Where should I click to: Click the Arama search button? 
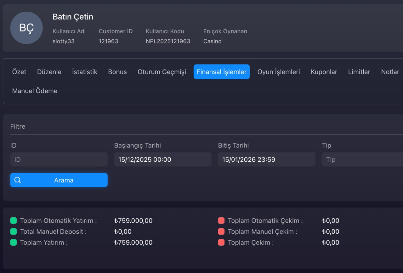59,180
